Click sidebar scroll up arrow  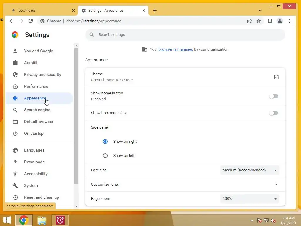point(76,46)
